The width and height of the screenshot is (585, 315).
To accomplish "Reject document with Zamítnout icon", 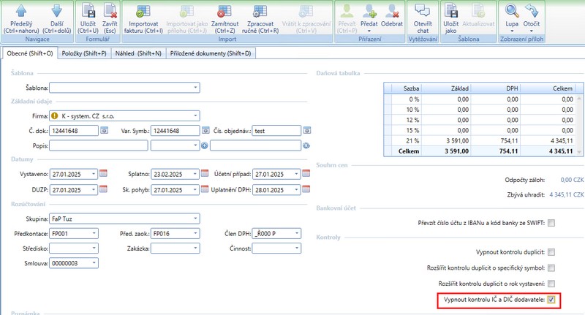I will pos(220,11).
